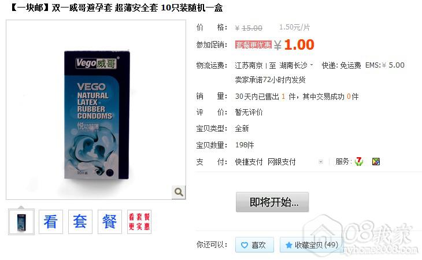Select the 餐 thumbnail image
The width and height of the screenshot is (422, 260).
pos(109,222)
